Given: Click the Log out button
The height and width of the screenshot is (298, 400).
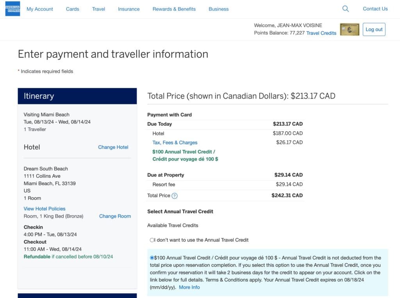Looking at the screenshot, I should (x=374, y=29).
